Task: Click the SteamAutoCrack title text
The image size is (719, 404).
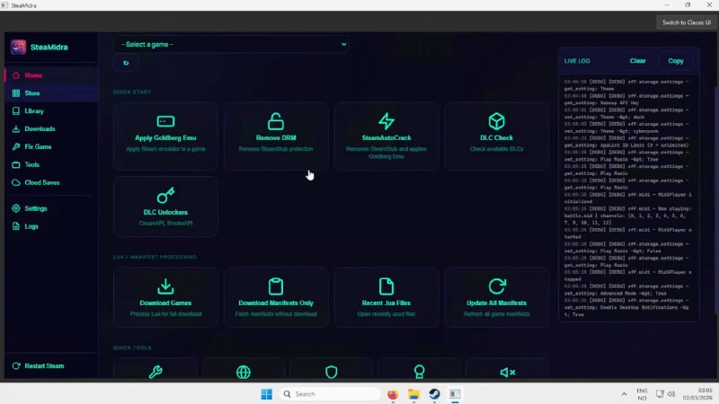Action: (x=386, y=138)
